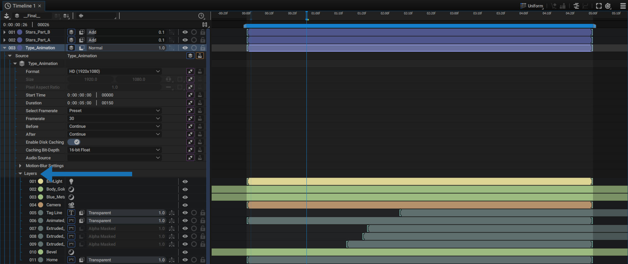Open the Format dropdown HD (1920x1080)
Viewport: 628px width, 264px height.
(x=114, y=71)
